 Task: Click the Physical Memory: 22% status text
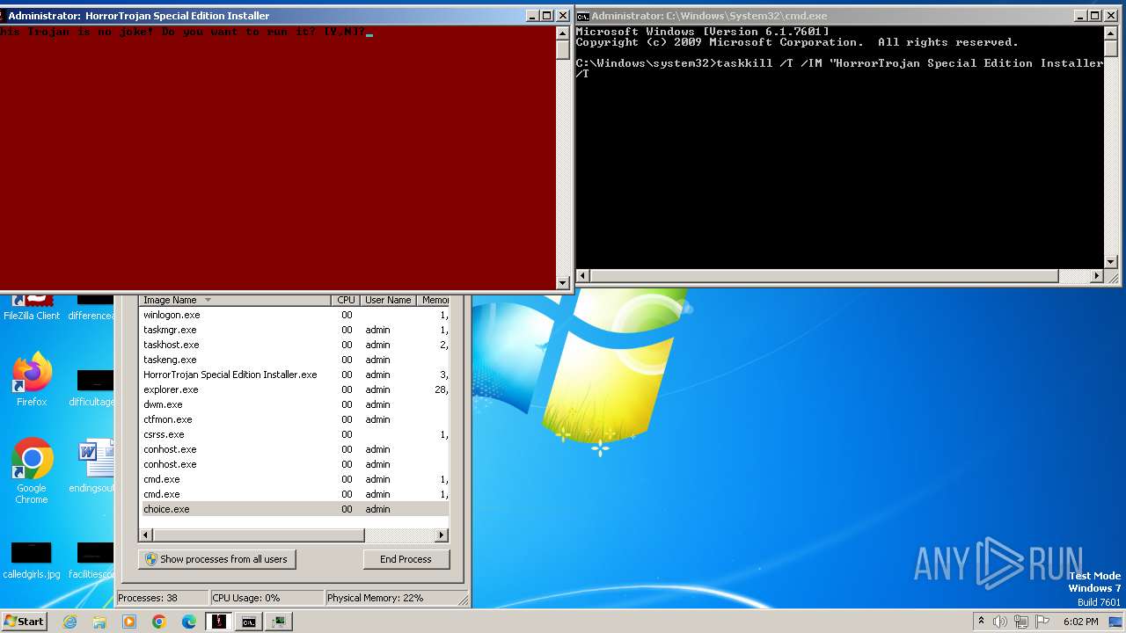[x=375, y=598]
